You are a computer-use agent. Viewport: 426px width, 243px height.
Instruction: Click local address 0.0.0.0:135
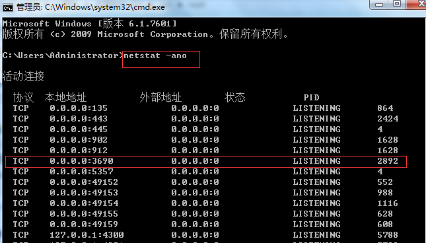tap(79, 108)
